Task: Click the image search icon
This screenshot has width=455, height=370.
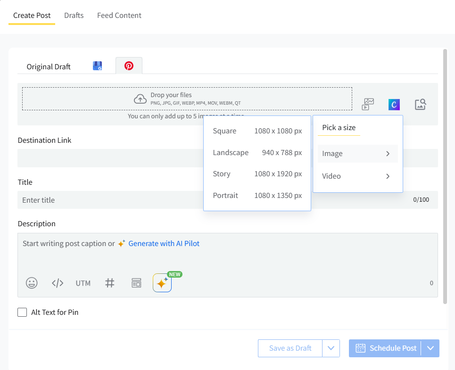Action: click(420, 104)
